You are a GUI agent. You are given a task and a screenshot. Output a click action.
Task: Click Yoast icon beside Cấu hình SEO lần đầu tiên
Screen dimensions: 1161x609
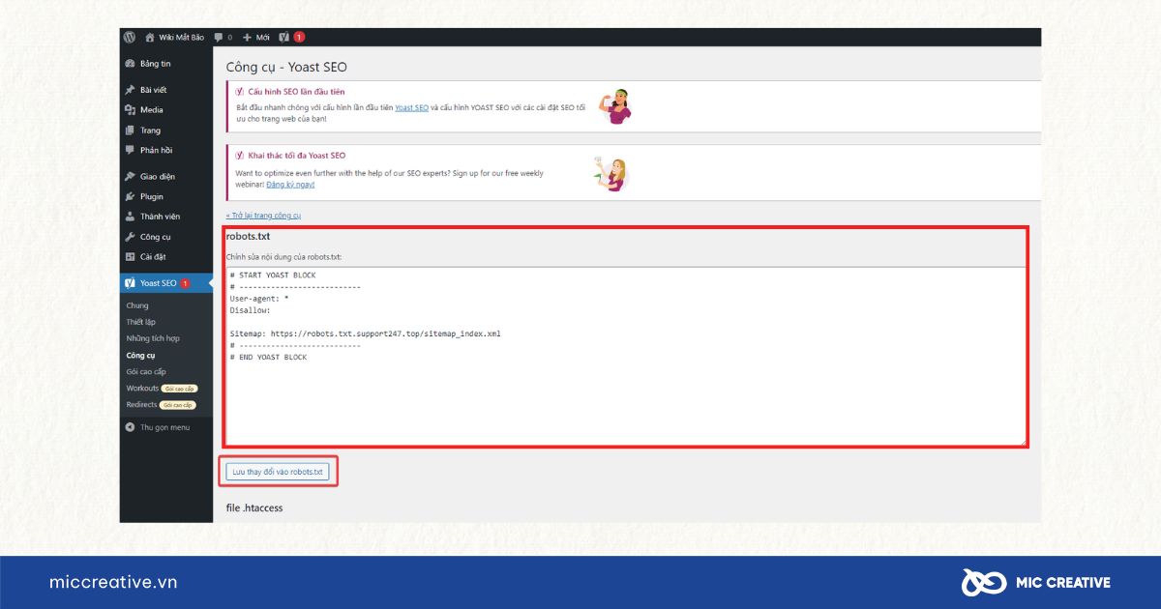(x=239, y=92)
